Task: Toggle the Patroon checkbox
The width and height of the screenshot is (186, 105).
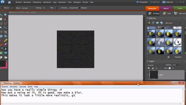Action: (x=3, y=8)
